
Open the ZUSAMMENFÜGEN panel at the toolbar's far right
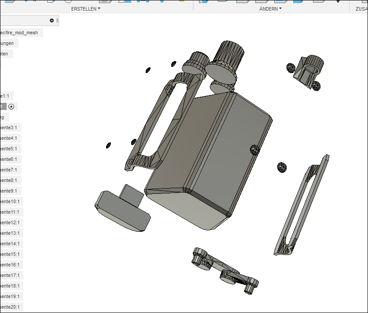pyautogui.click(x=361, y=7)
